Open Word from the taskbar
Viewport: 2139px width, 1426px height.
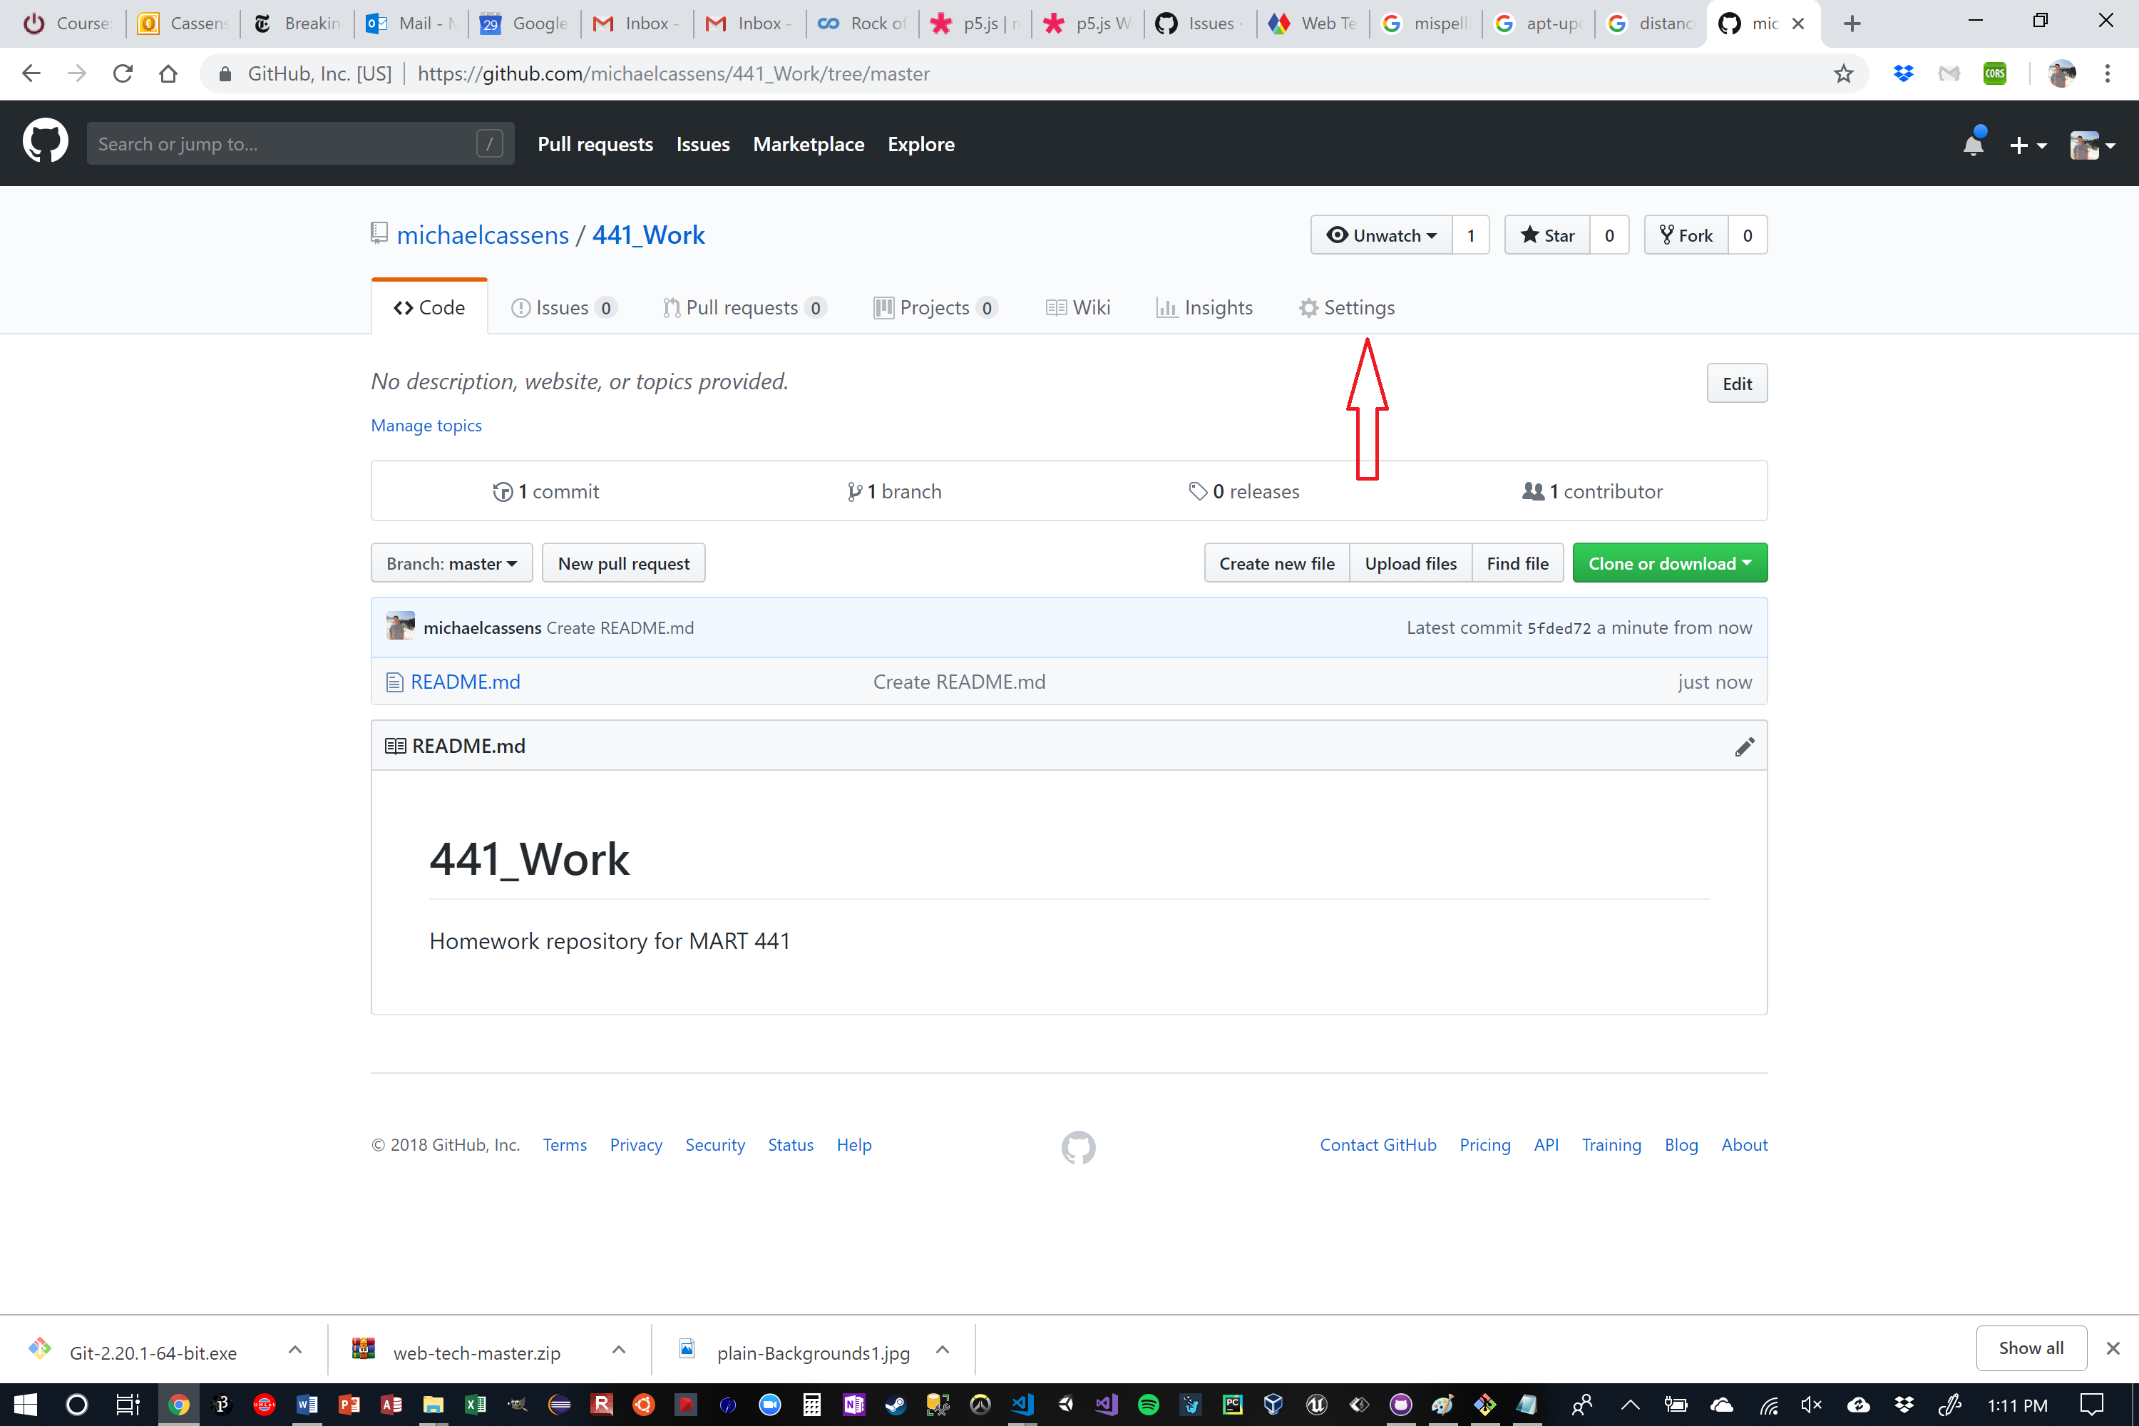307,1404
